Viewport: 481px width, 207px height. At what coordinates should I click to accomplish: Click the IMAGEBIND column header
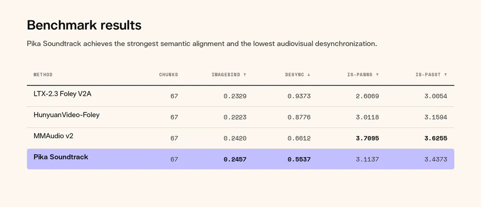229,74
